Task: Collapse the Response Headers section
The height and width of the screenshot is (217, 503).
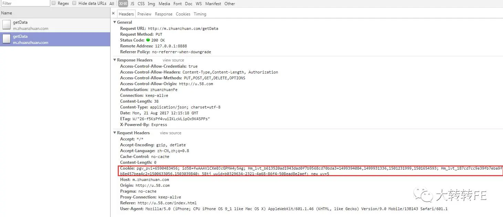Action: (115, 60)
